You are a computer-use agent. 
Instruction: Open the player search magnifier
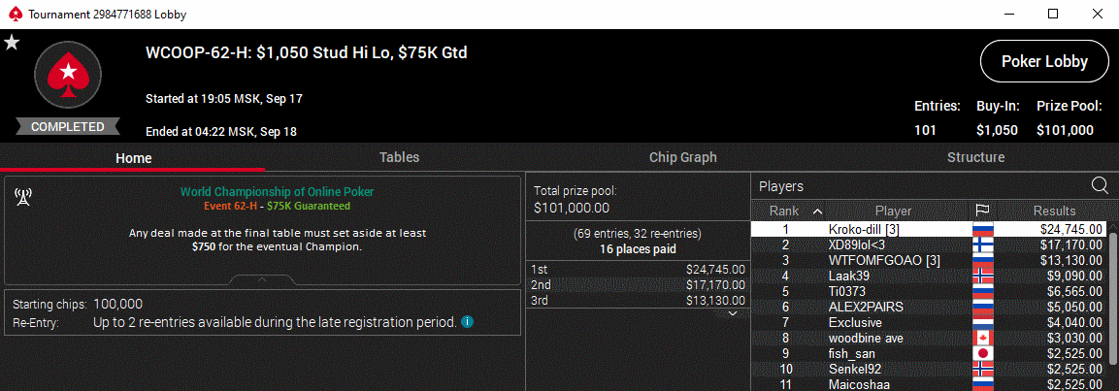[x=1100, y=185]
